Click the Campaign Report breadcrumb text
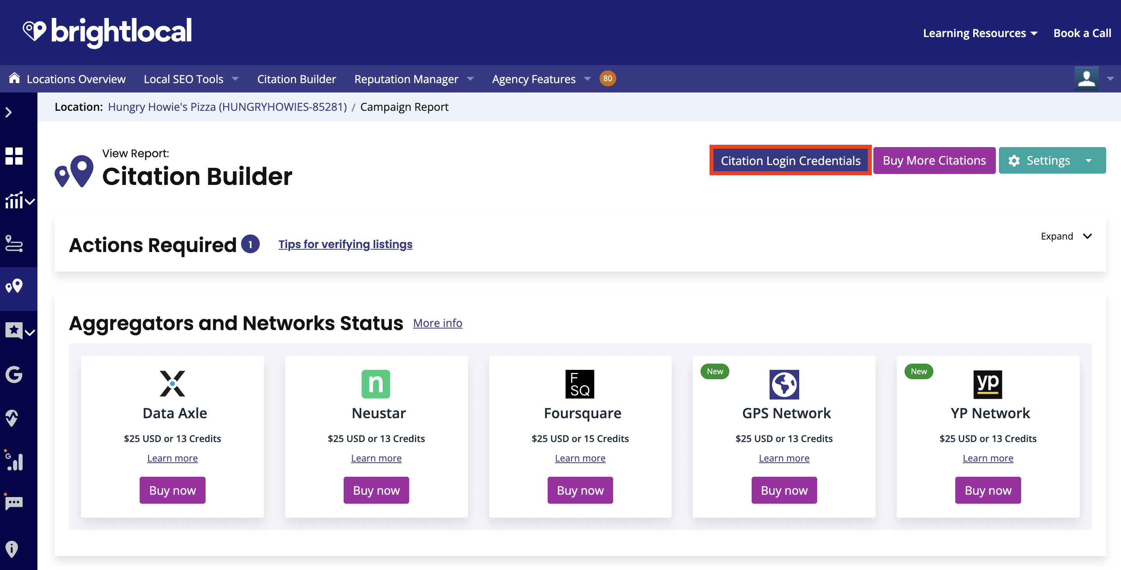The image size is (1121, 570). click(x=404, y=107)
